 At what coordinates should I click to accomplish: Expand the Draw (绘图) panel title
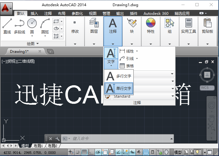coord(33,44)
